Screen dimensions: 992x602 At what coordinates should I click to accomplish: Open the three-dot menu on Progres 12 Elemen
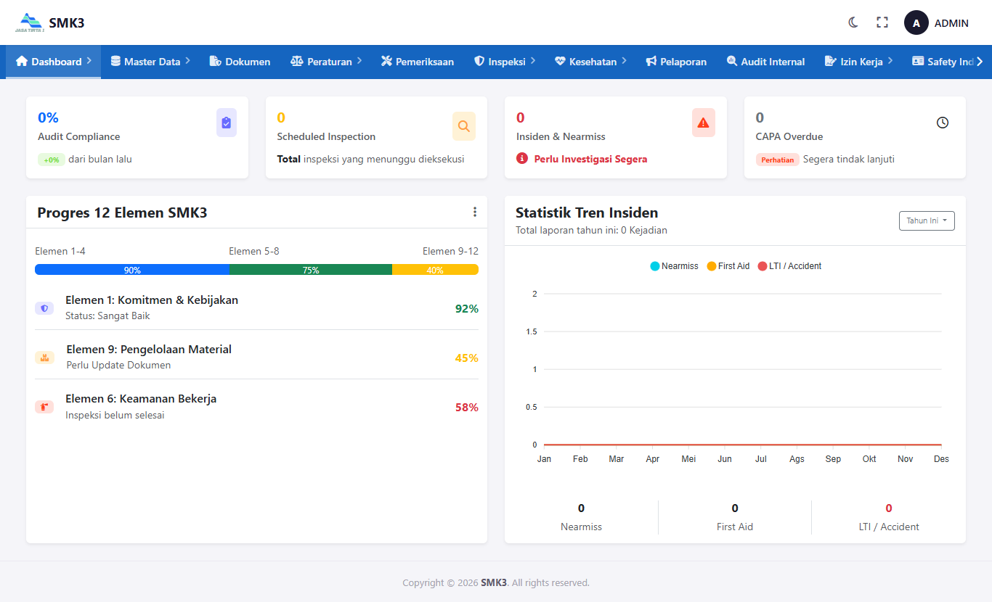(475, 212)
